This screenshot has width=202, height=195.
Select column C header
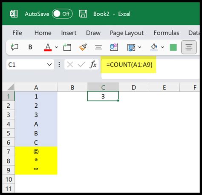click(x=103, y=87)
